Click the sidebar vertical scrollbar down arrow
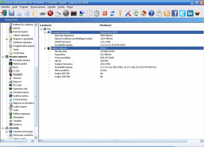This screenshot has width=204, height=147. pyautogui.click(x=36, y=137)
